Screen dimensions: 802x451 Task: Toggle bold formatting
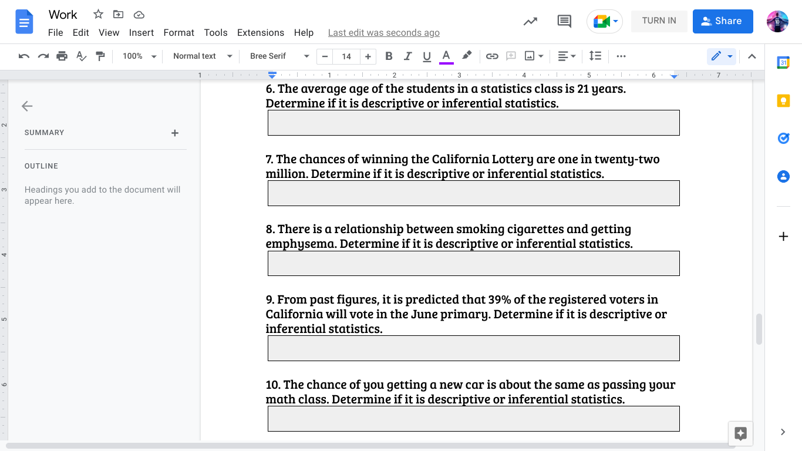[x=389, y=56]
